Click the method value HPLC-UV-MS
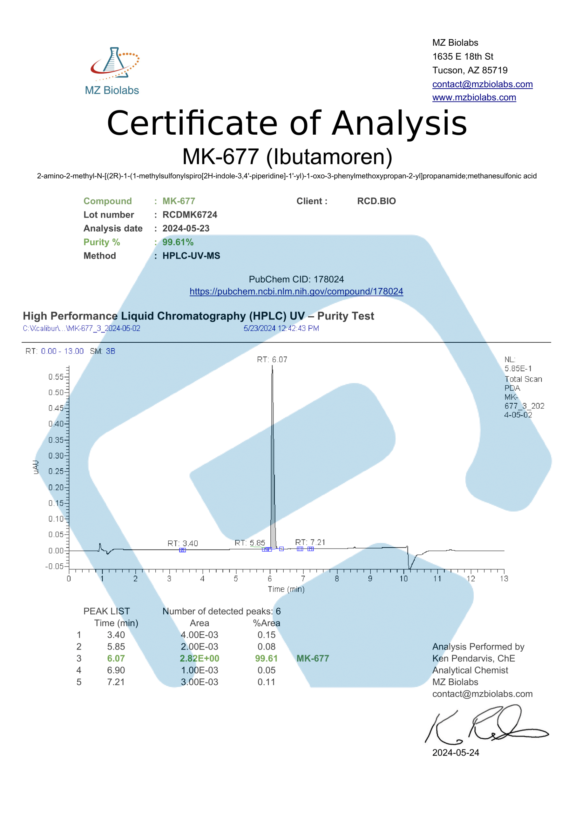The image size is (575, 813). 191,256
